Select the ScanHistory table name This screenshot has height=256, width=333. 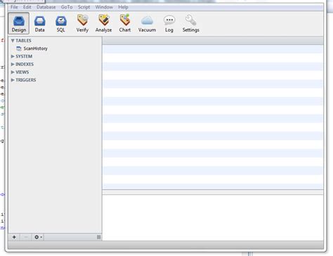pos(36,48)
